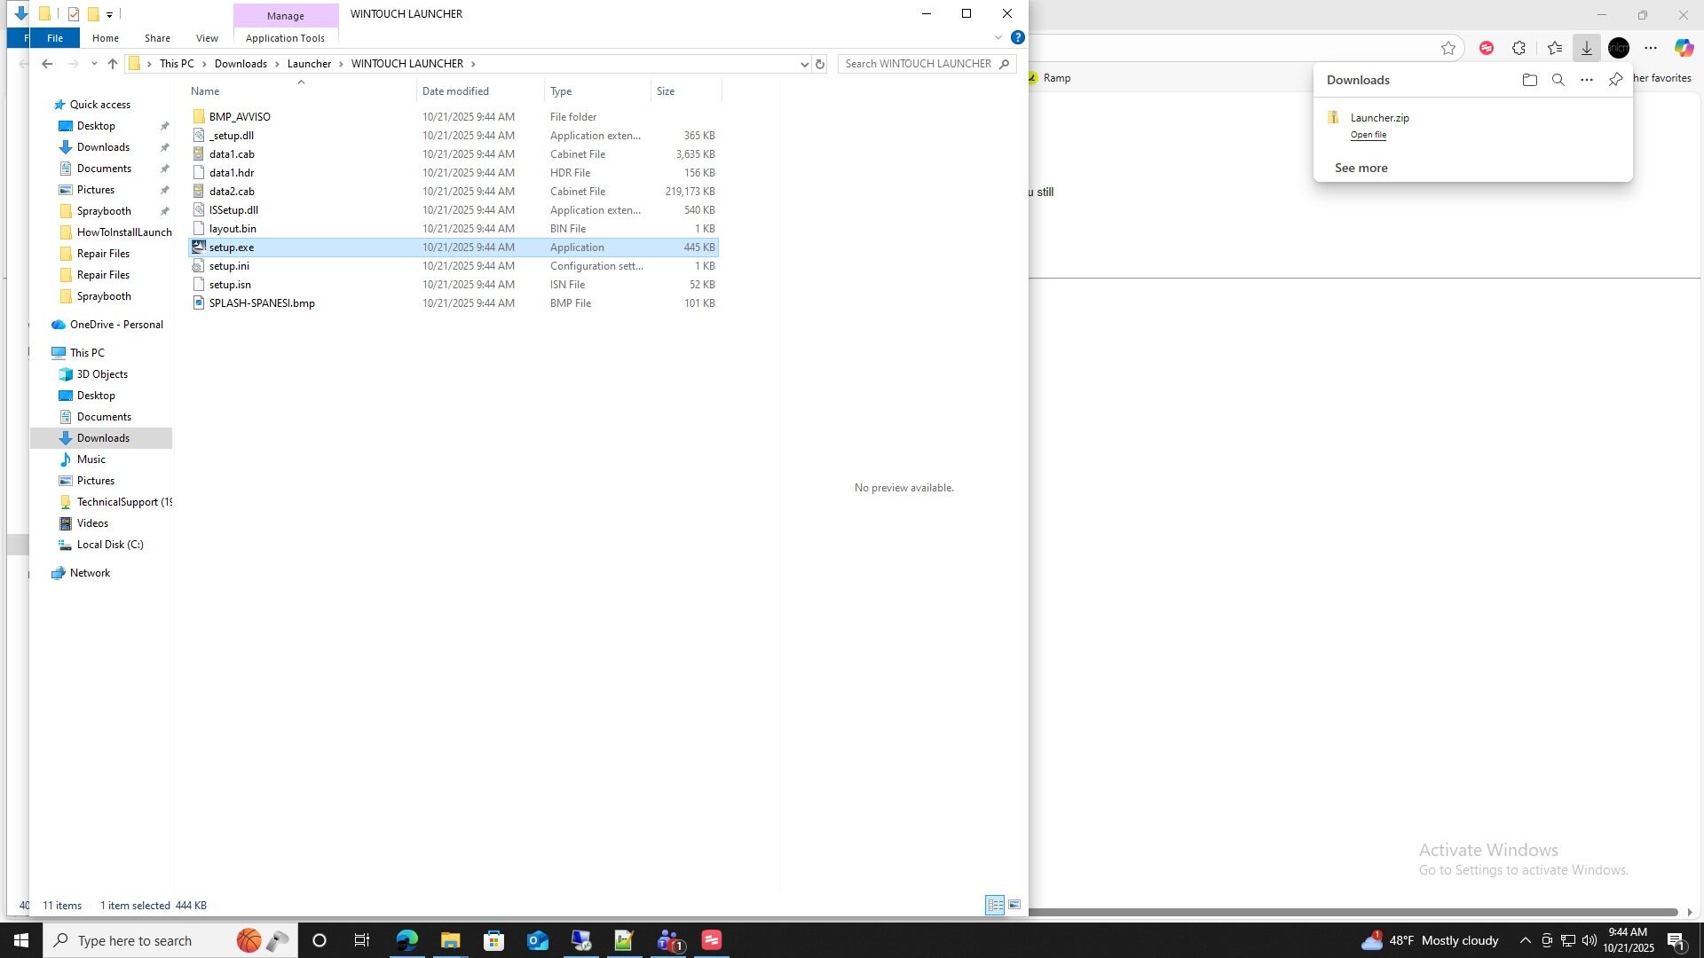Click Open file link under Launcher.zip
The width and height of the screenshot is (1704, 958).
point(1368,135)
